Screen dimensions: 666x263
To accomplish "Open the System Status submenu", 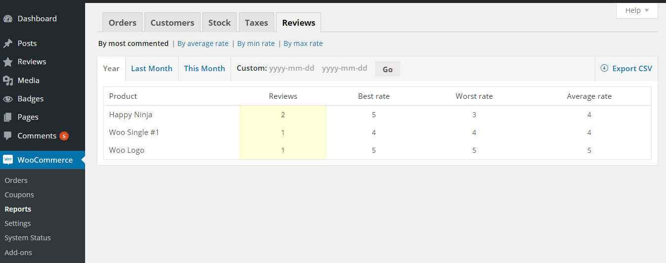I will pos(28,238).
